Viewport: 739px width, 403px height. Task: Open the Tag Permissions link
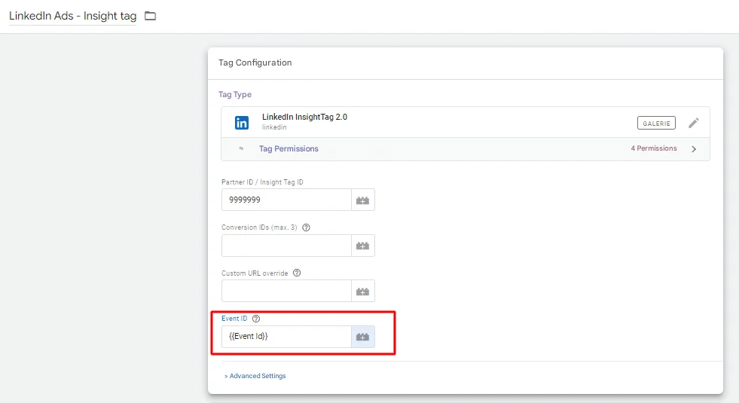click(289, 148)
